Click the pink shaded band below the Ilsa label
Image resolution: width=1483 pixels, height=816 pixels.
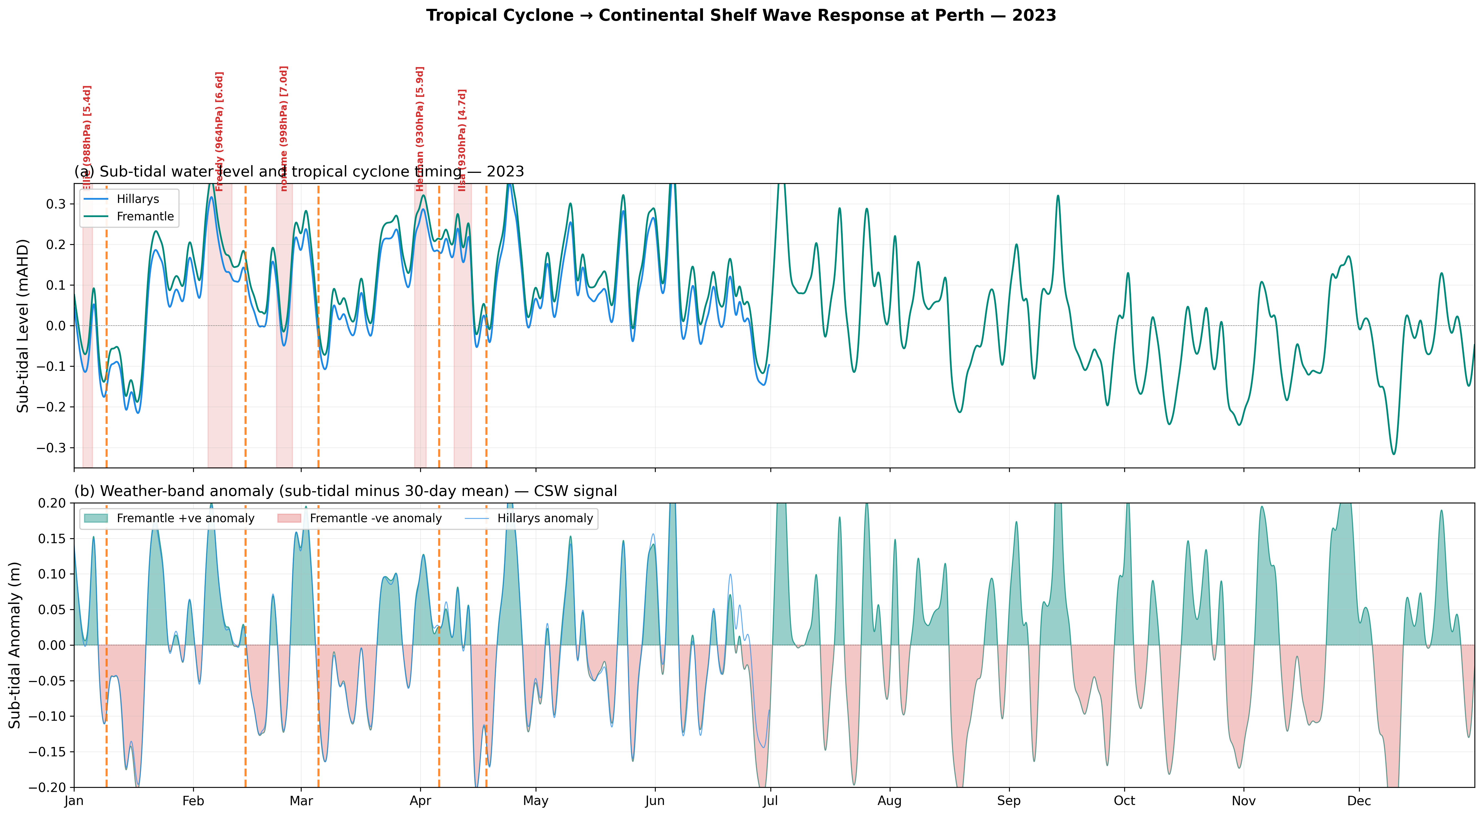[x=463, y=326]
